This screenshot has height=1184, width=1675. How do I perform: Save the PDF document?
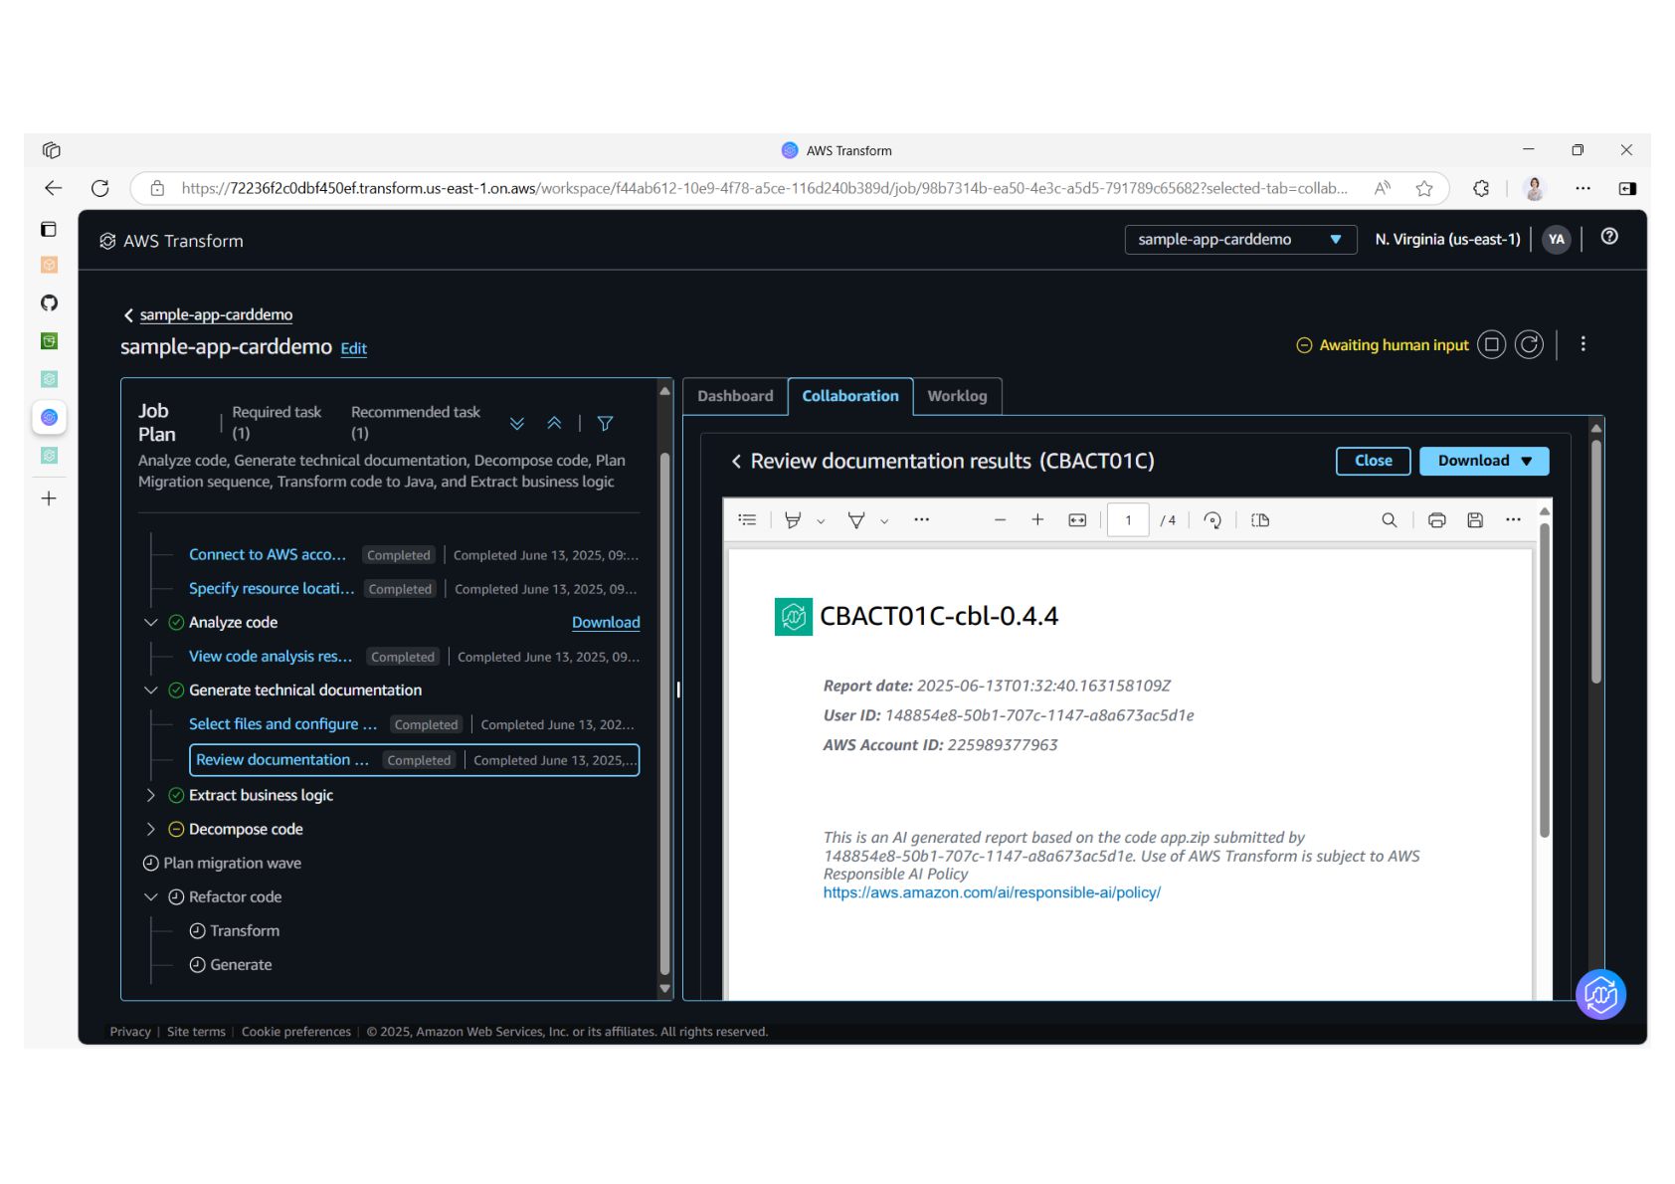click(x=1475, y=520)
